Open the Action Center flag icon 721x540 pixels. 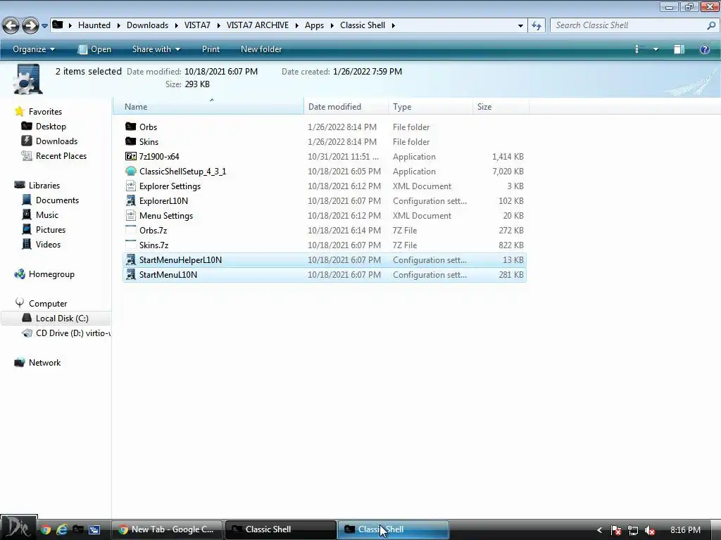click(616, 530)
